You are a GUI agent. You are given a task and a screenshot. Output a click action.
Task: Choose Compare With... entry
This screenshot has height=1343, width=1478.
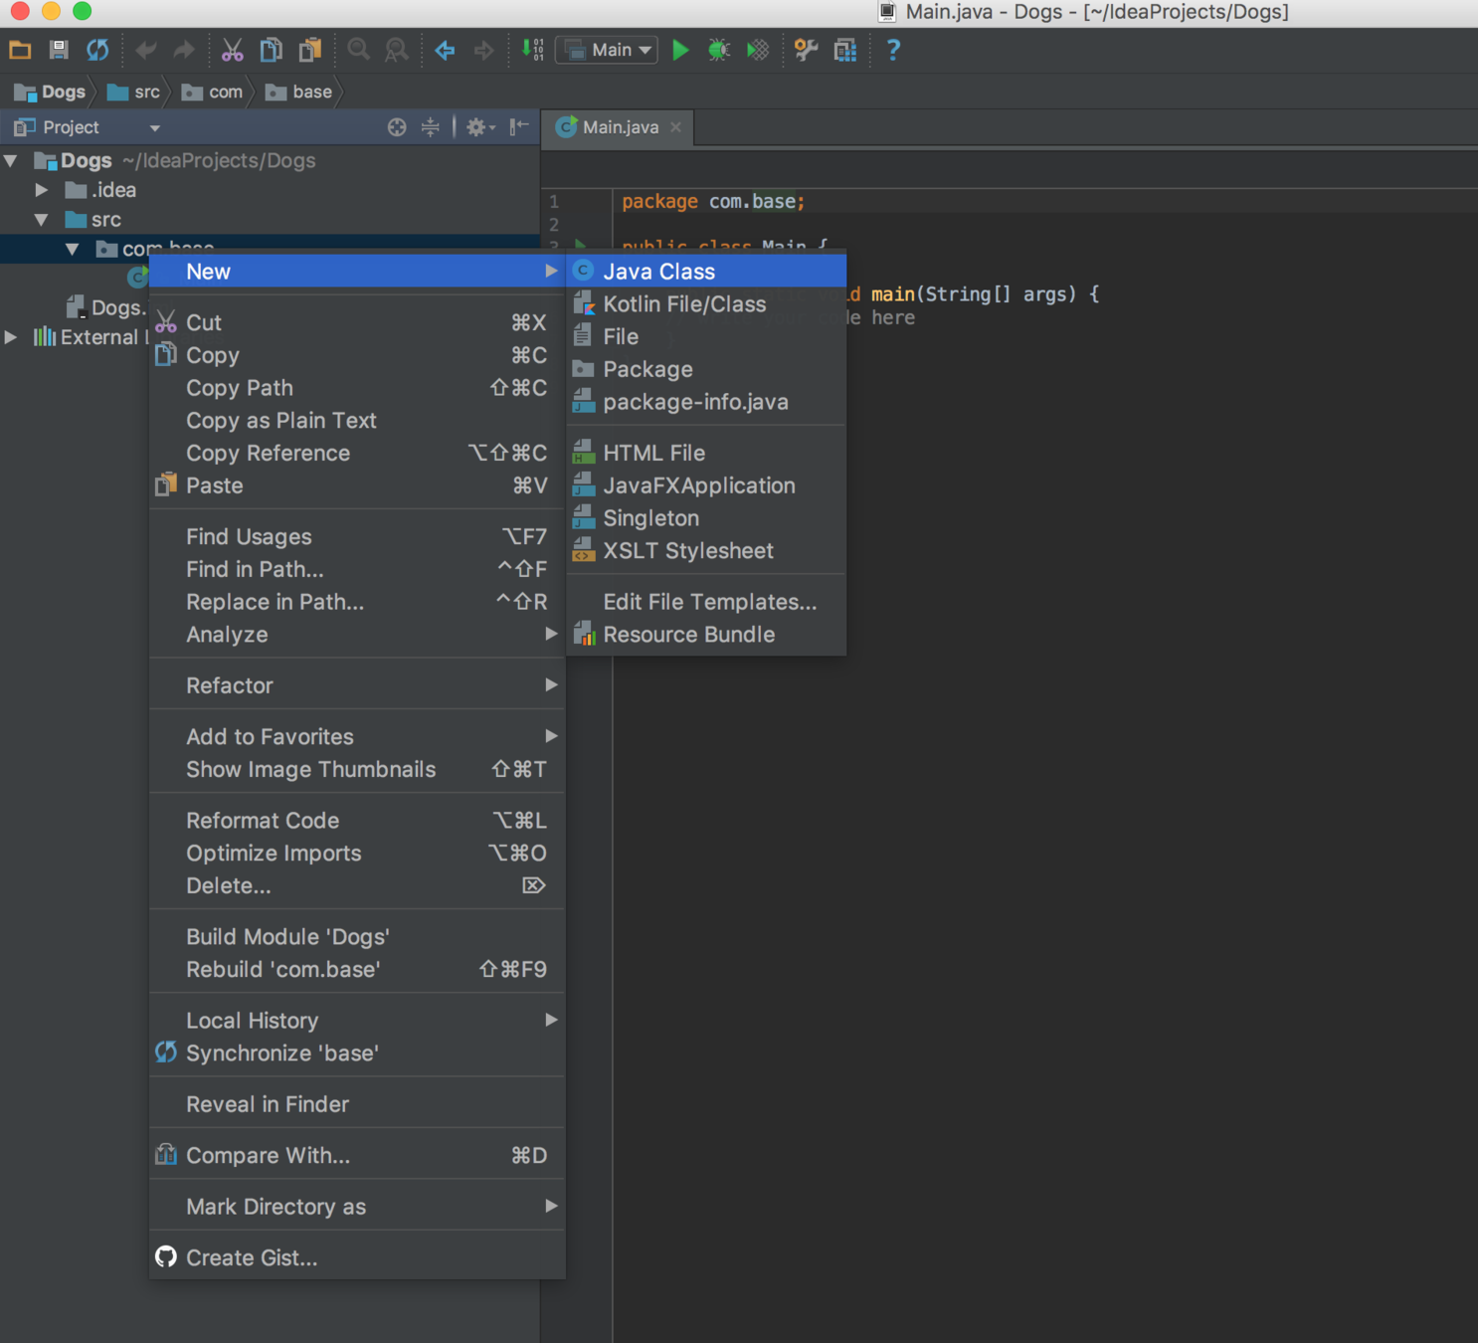coord(357,1156)
